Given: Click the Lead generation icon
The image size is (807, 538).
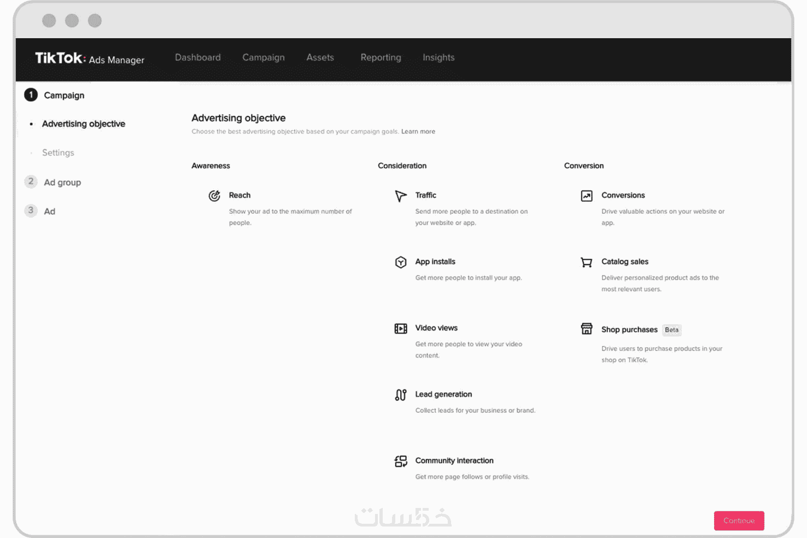Looking at the screenshot, I should 401,395.
